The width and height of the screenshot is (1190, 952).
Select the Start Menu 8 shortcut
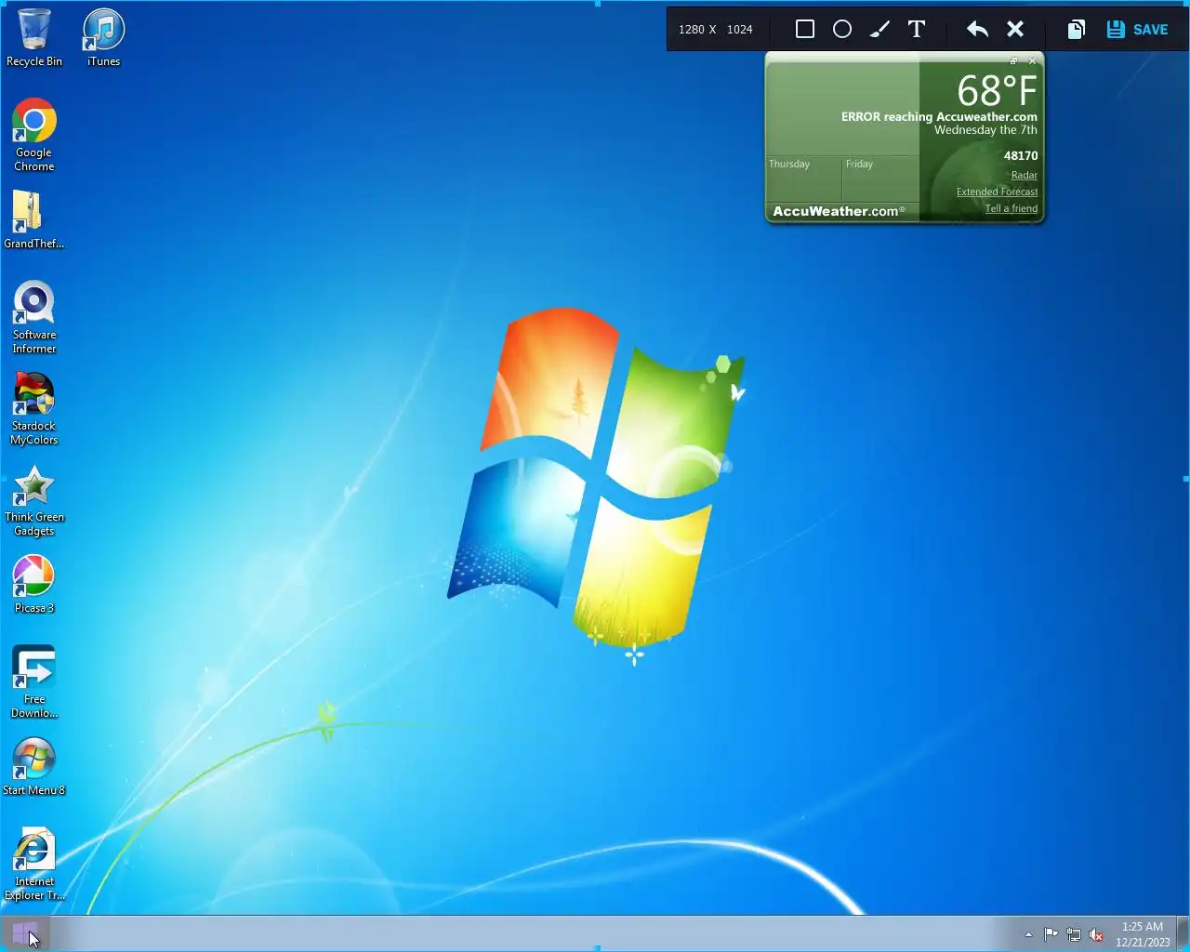tap(34, 767)
